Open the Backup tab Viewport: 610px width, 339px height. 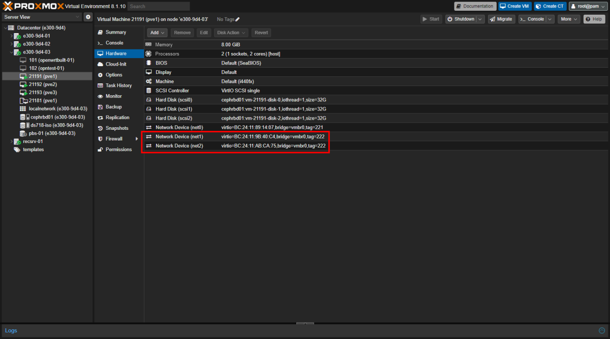tap(119, 107)
